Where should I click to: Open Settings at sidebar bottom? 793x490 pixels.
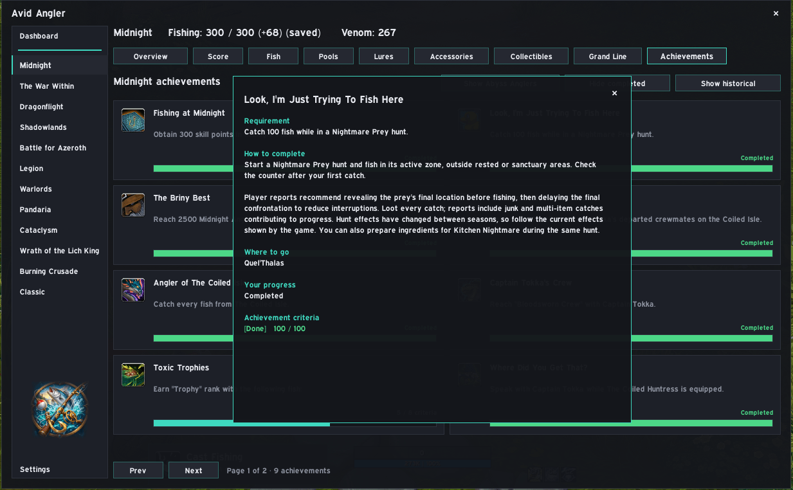[60, 469]
